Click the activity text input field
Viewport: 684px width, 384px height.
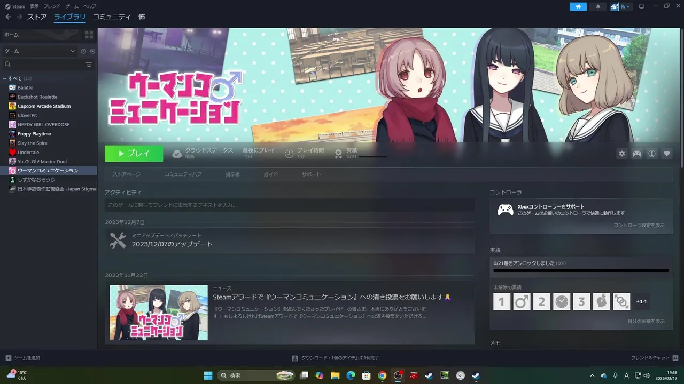pyautogui.click(x=290, y=205)
